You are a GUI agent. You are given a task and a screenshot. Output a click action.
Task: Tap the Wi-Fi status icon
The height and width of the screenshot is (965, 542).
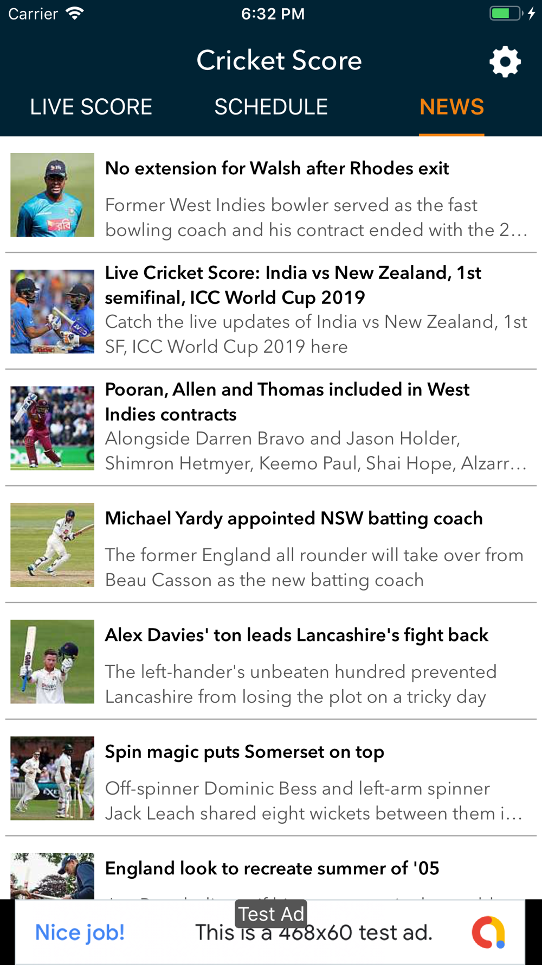(x=74, y=14)
